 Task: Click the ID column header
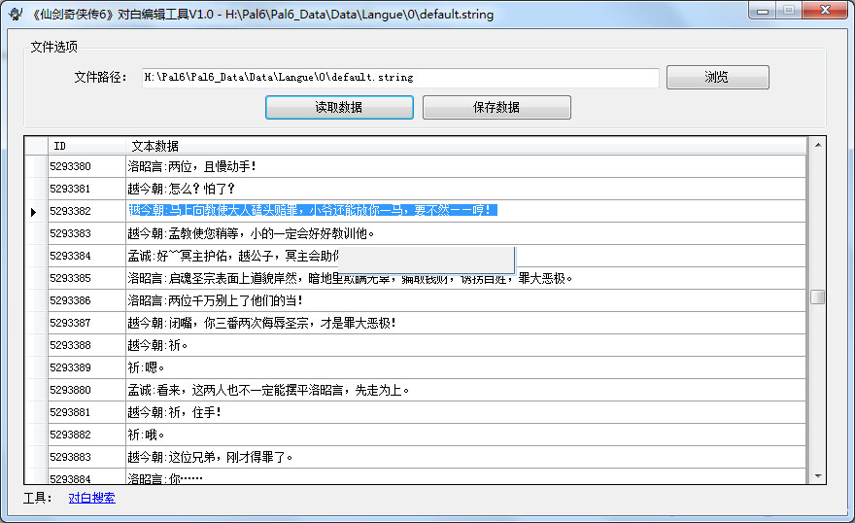pyautogui.click(x=86, y=146)
